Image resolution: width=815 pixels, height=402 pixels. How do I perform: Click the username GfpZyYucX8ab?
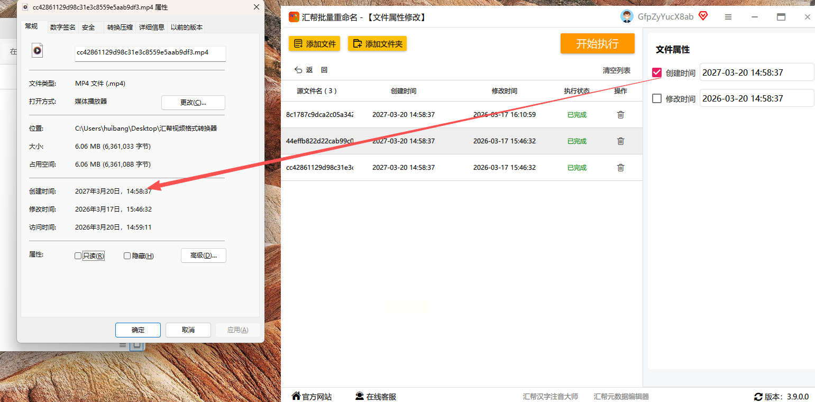coord(665,17)
